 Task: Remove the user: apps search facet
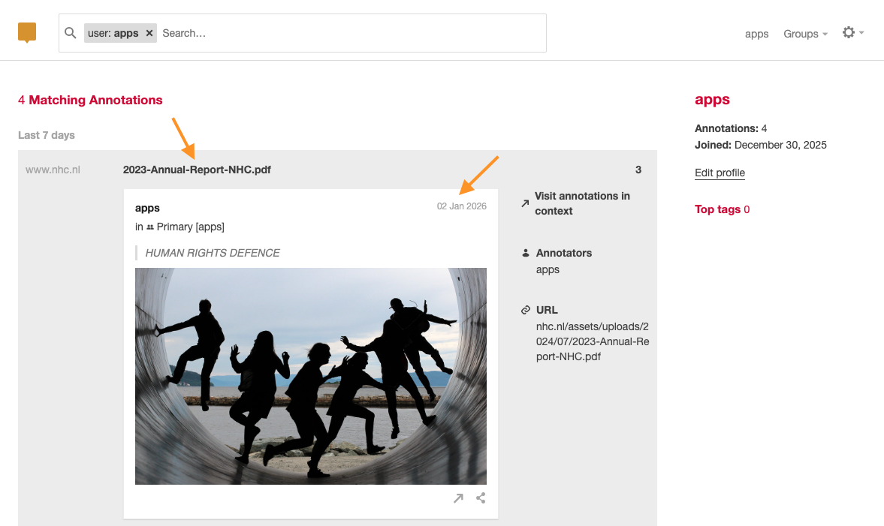pos(149,32)
